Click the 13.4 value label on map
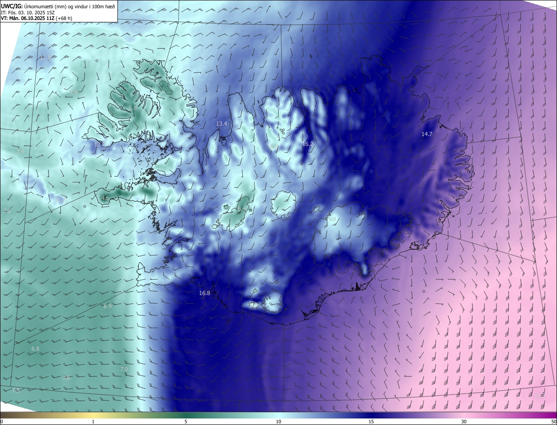Image resolution: width=557 pixels, height=425 pixels. click(x=221, y=124)
